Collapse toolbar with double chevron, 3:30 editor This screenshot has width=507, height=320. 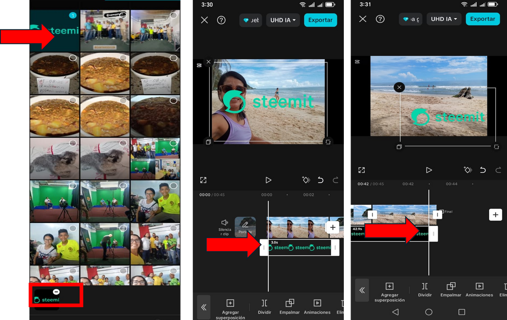204,307
